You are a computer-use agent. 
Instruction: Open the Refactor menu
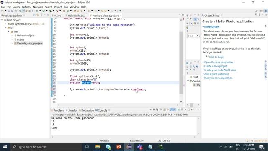(x=26, y=7)
